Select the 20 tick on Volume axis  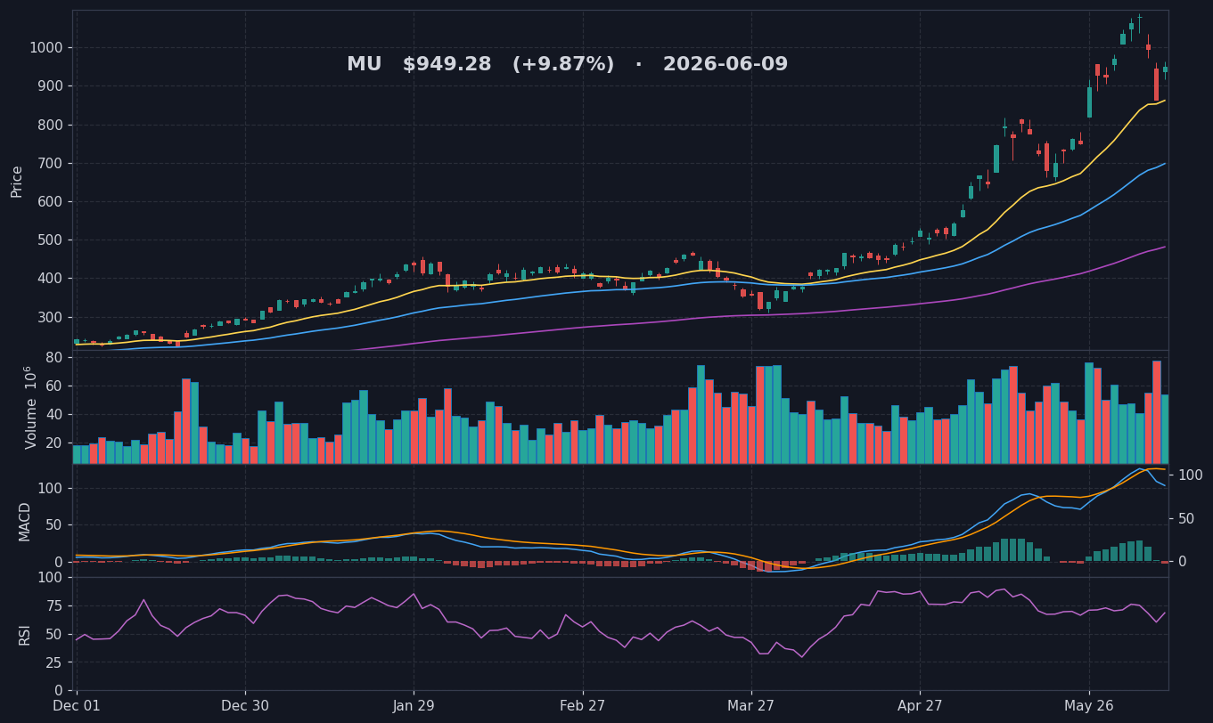point(53,443)
